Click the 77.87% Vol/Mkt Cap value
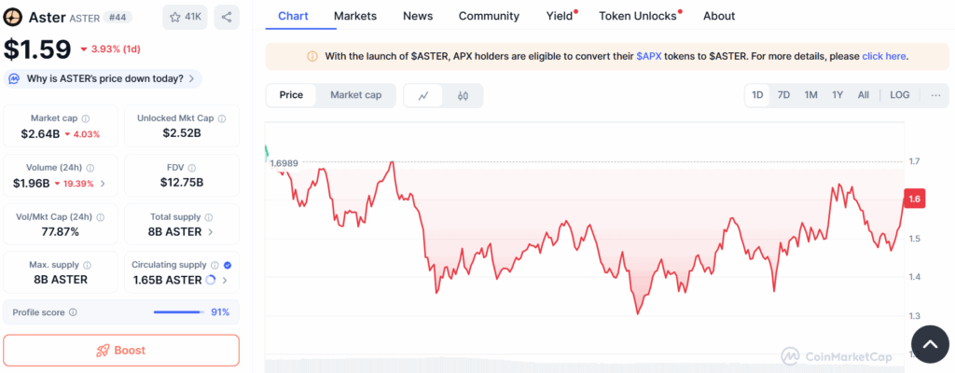 [61, 231]
